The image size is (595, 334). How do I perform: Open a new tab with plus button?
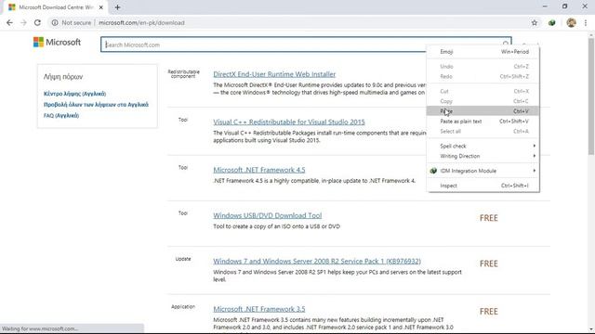pos(117,7)
